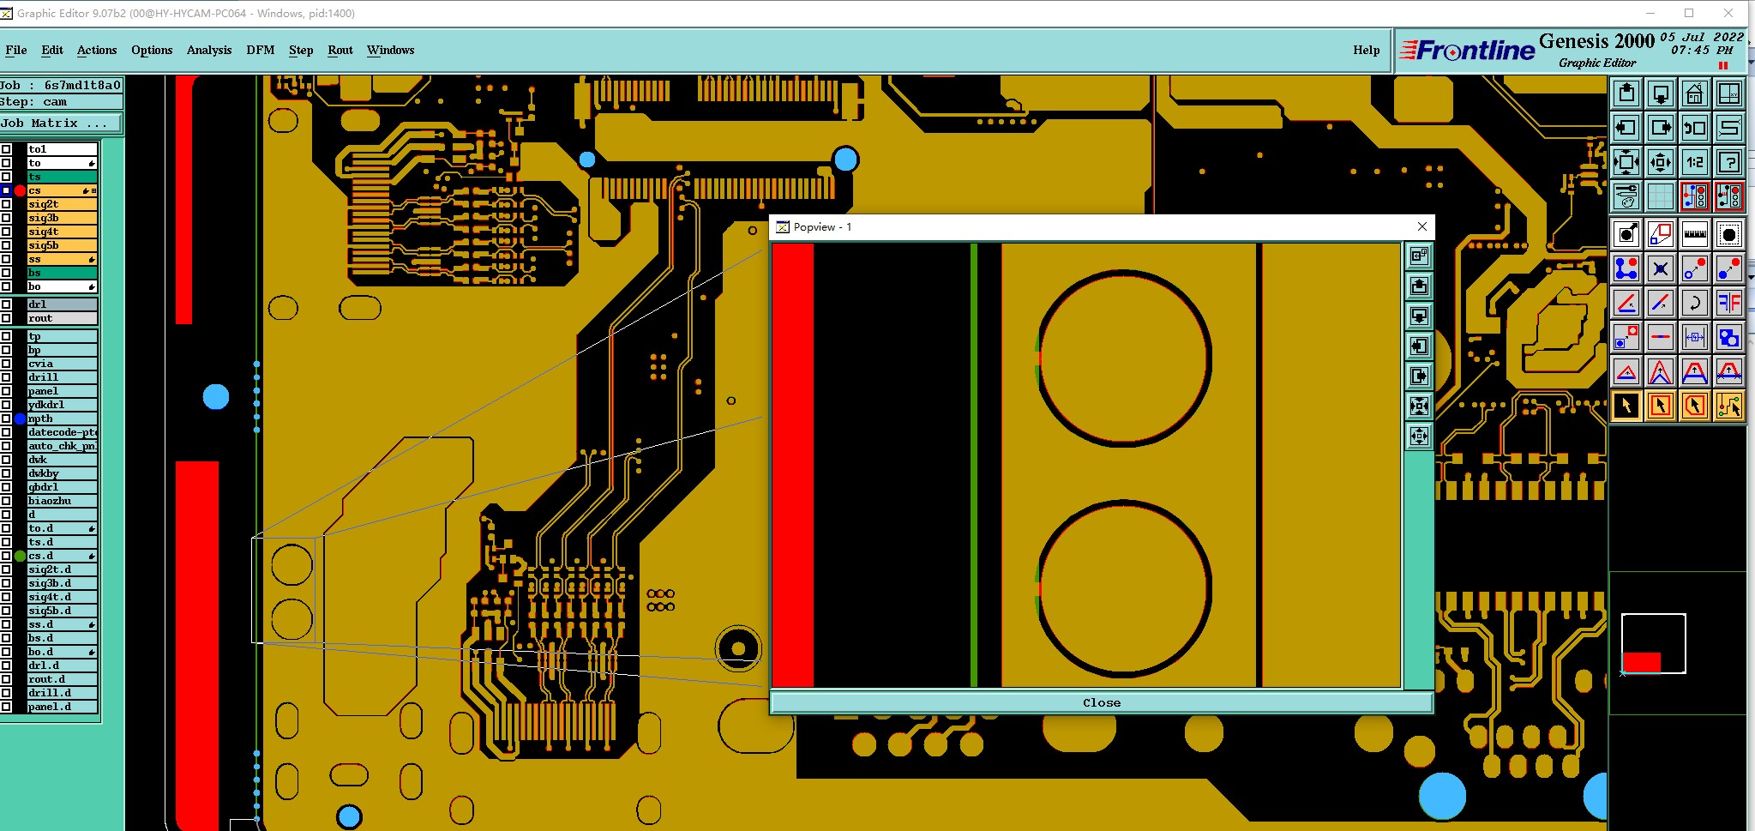Select the delete feature X tool
The height and width of the screenshot is (831, 1755).
[x=1661, y=268]
